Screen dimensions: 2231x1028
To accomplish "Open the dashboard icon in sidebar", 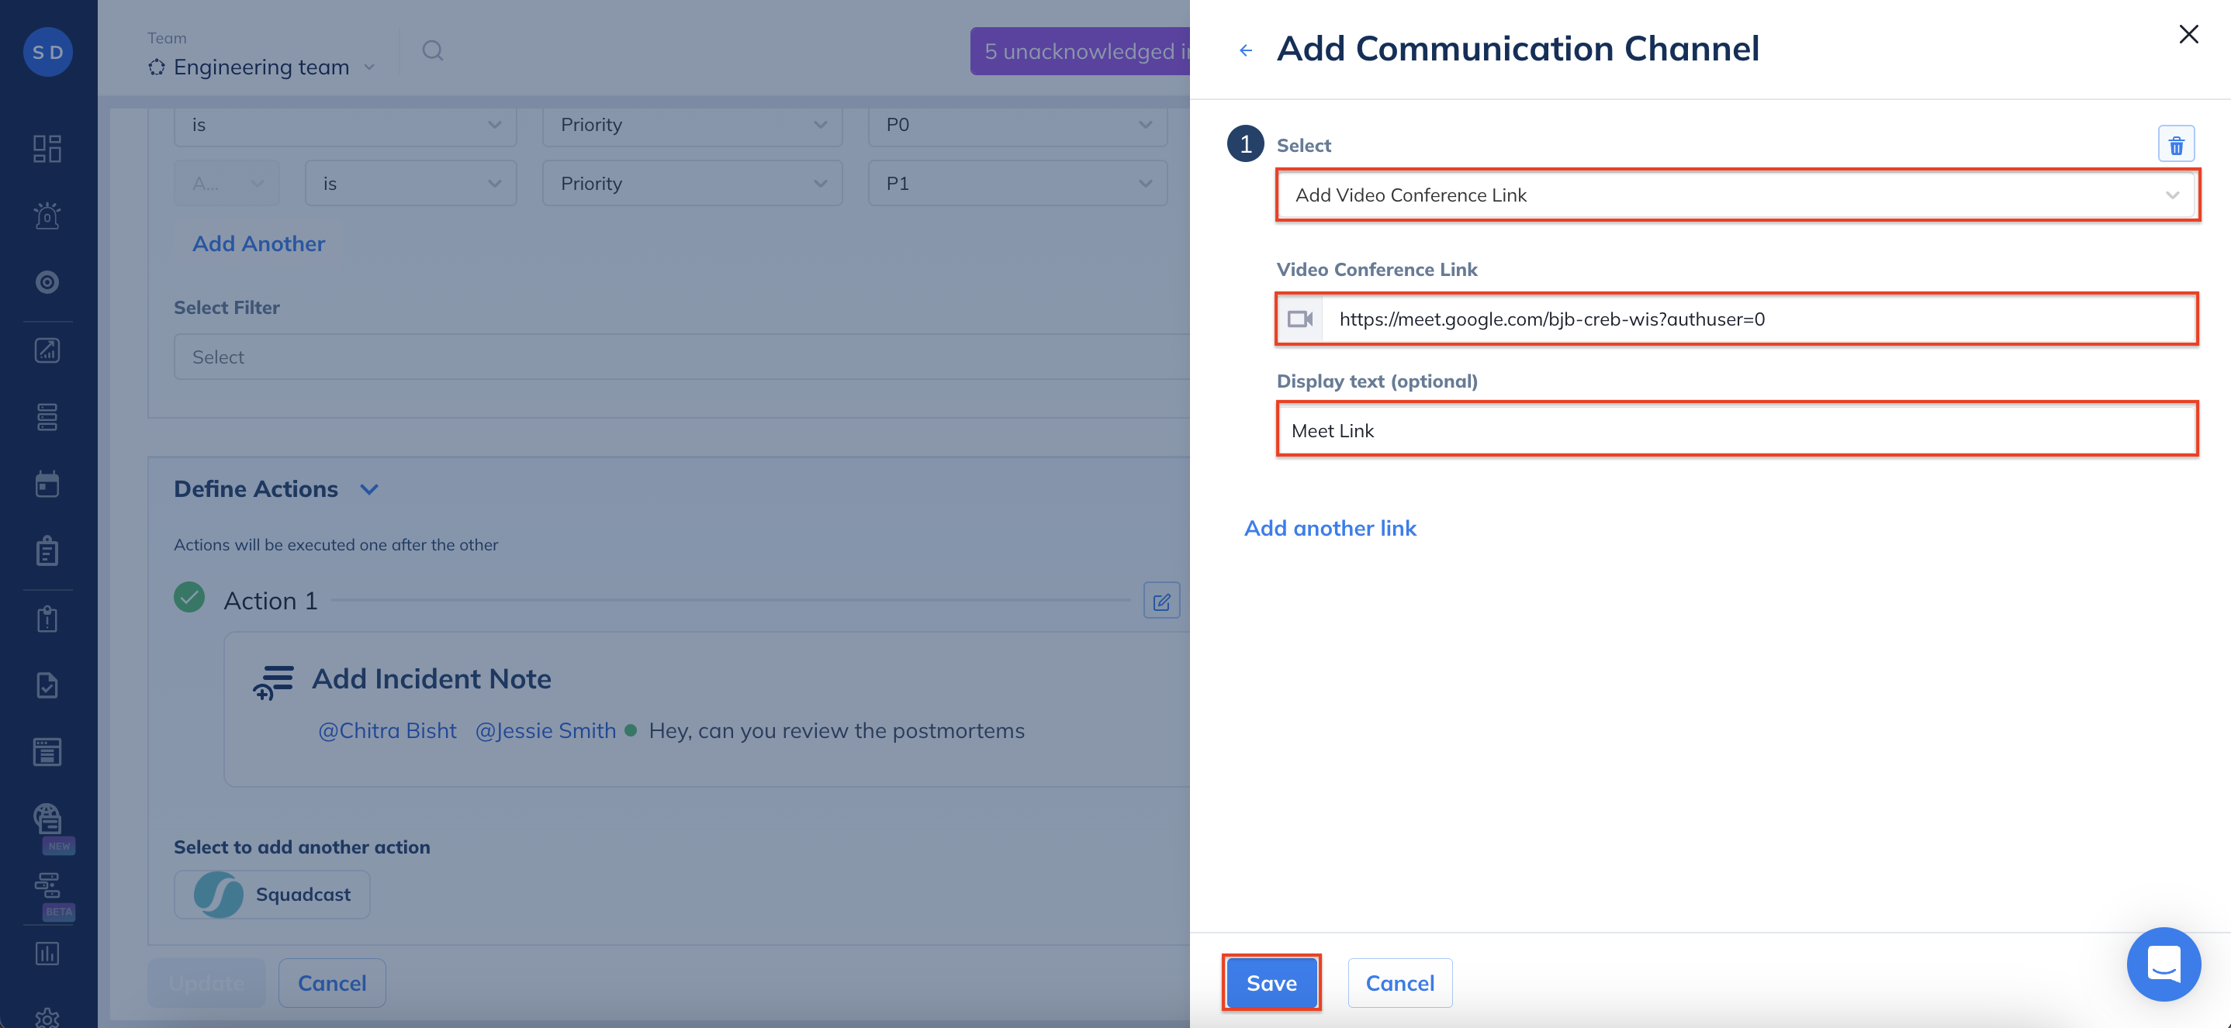I will pyautogui.click(x=47, y=148).
